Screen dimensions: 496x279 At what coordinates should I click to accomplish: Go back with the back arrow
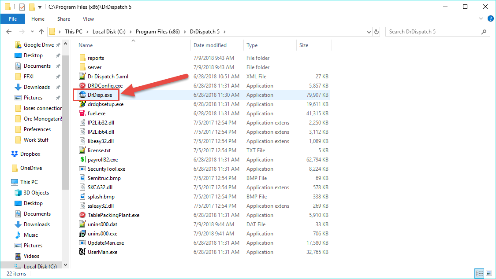(9, 32)
